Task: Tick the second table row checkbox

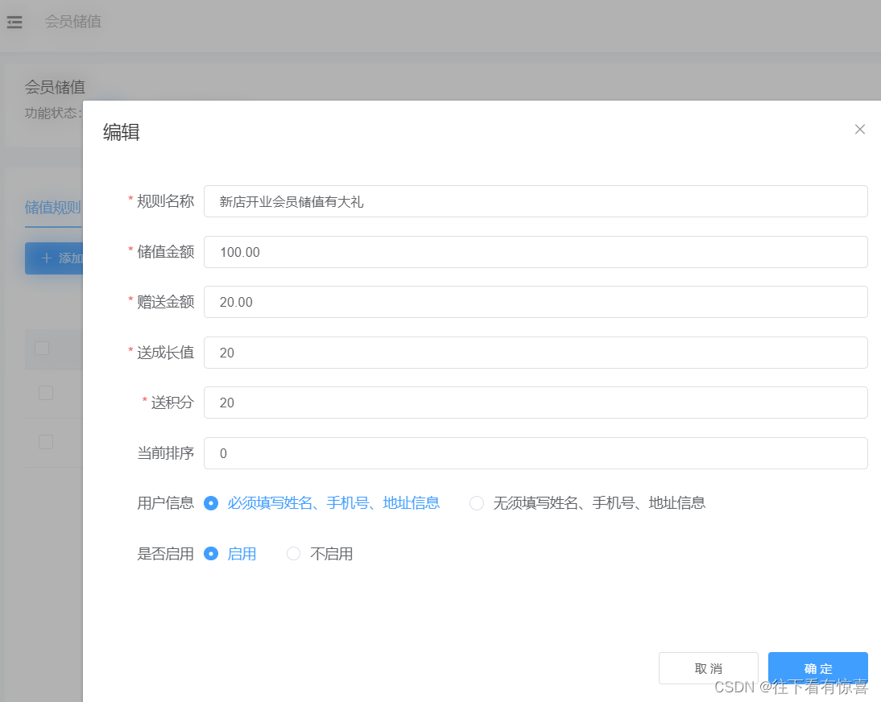Action: (46, 442)
